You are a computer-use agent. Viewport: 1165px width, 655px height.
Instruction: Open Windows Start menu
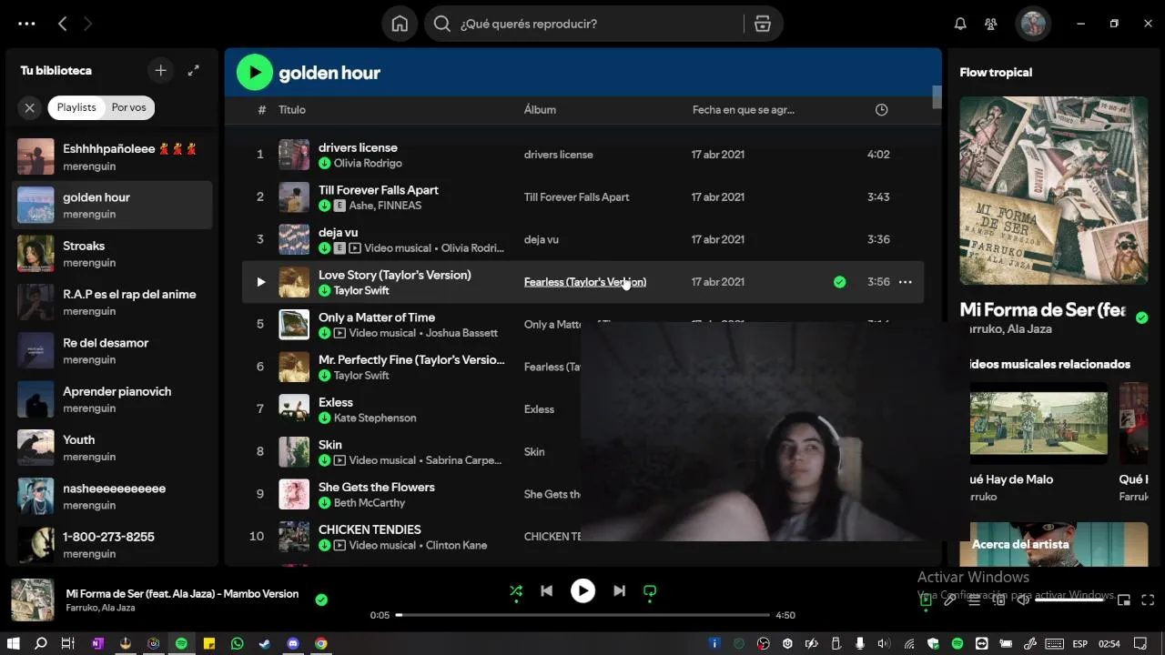point(14,643)
